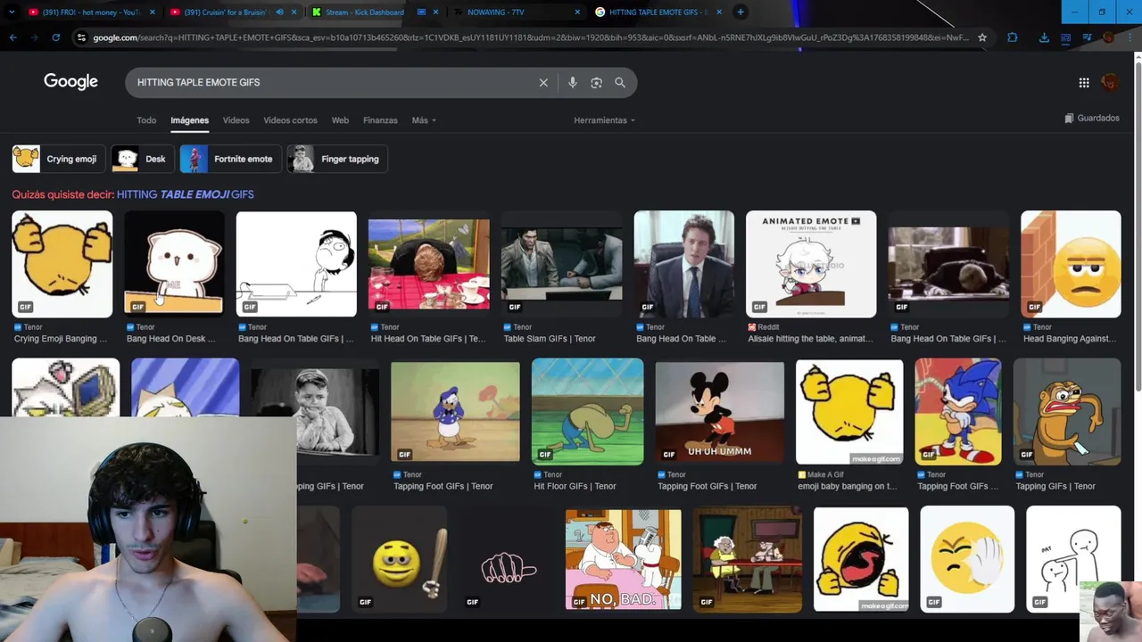Open the angry emoji hand slap GIF
The height and width of the screenshot is (642, 1142).
coord(967,560)
